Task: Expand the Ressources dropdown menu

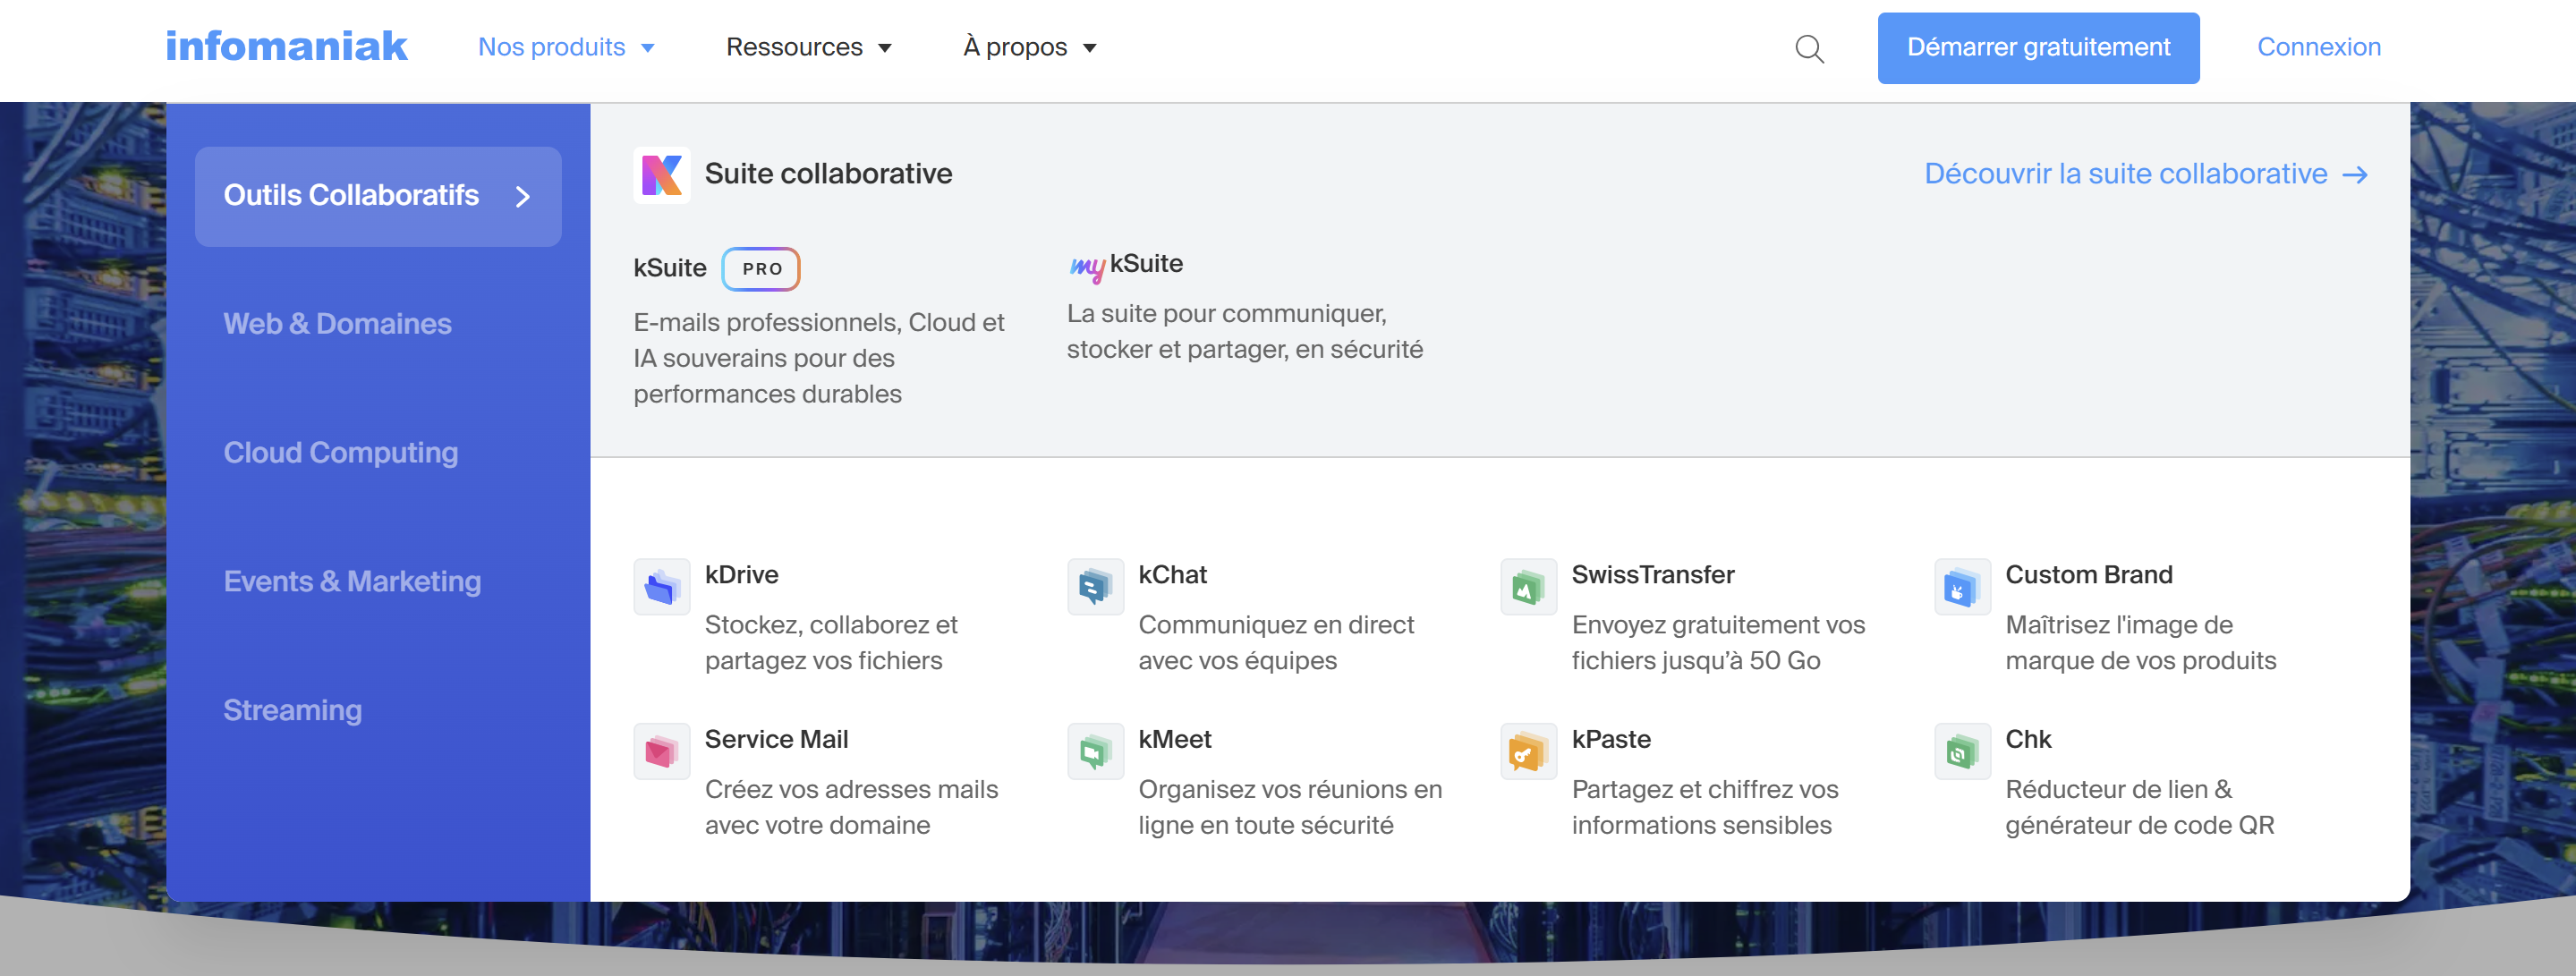Action: point(808,47)
